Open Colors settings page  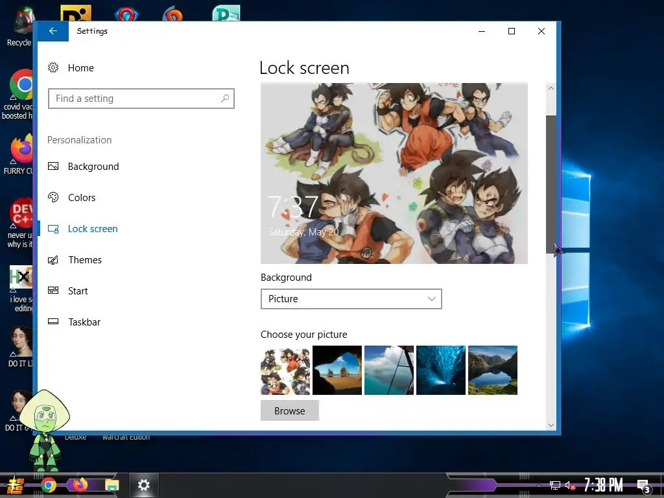(x=82, y=198)
